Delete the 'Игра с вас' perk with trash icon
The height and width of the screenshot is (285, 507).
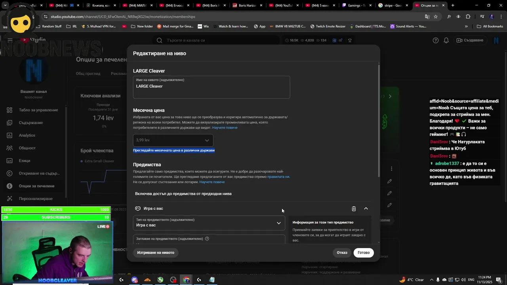click(x=354, y=209)
